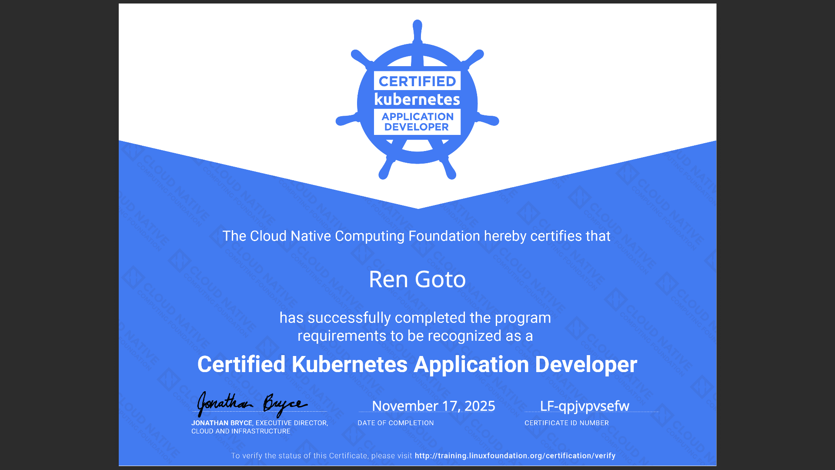Click the recipient name Ren Goto
This screenshot has width=835, height=470.
click(417, 279)
